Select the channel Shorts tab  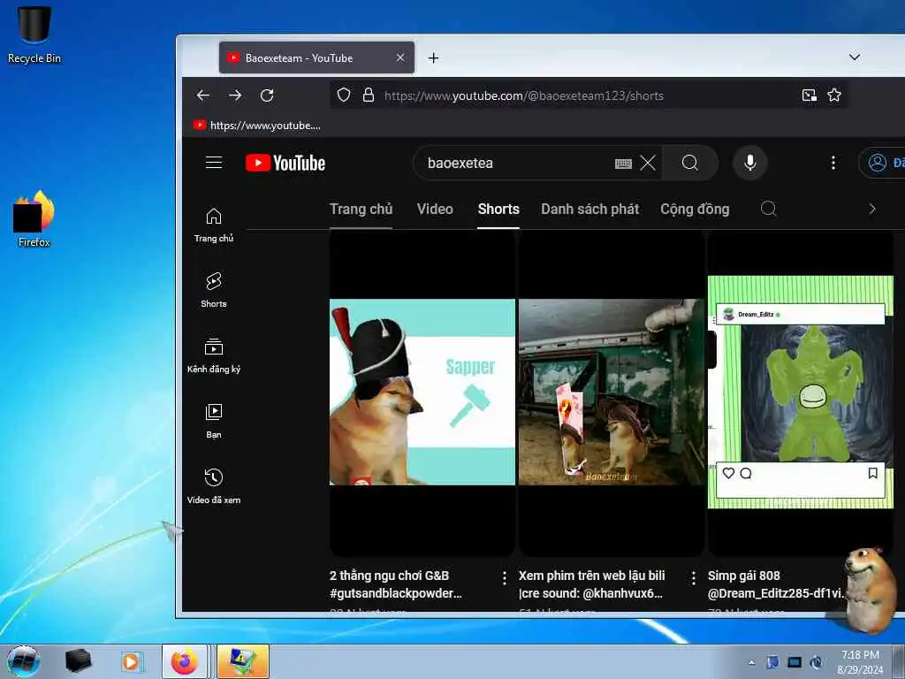pyautogui.click(x=498, y=209)
